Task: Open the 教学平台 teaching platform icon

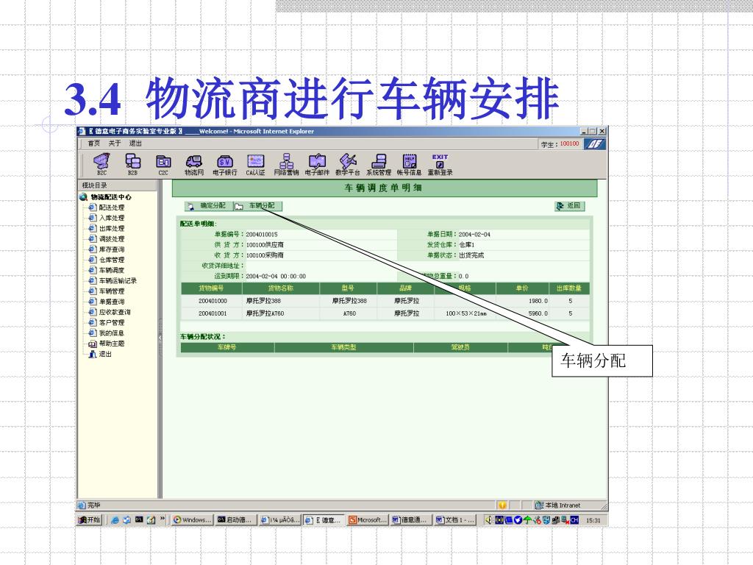Action: coord(348,164)
